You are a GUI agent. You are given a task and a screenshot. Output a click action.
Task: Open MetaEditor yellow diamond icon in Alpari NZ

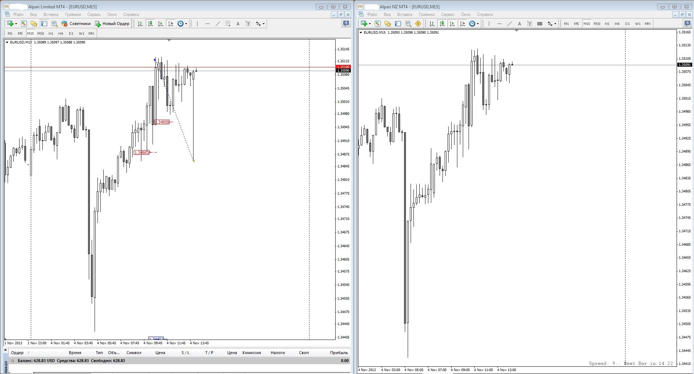coord(418,24)
